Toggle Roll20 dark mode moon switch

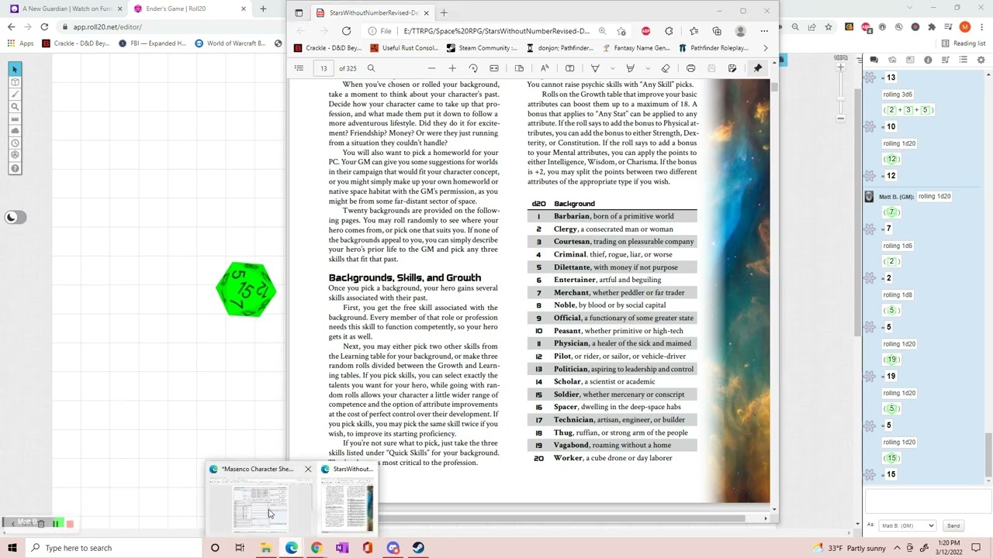coord(15,218)
